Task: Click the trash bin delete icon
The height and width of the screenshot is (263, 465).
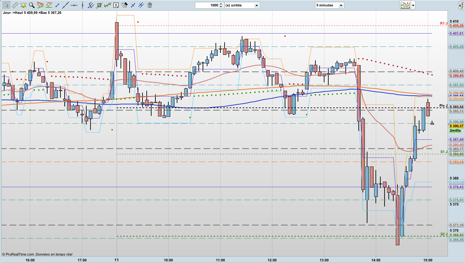Action: [150, 5]
